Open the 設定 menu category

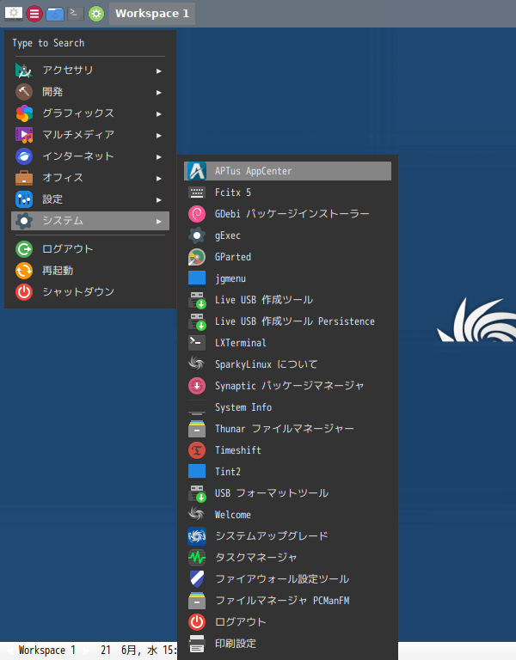(x=90, y=199)
